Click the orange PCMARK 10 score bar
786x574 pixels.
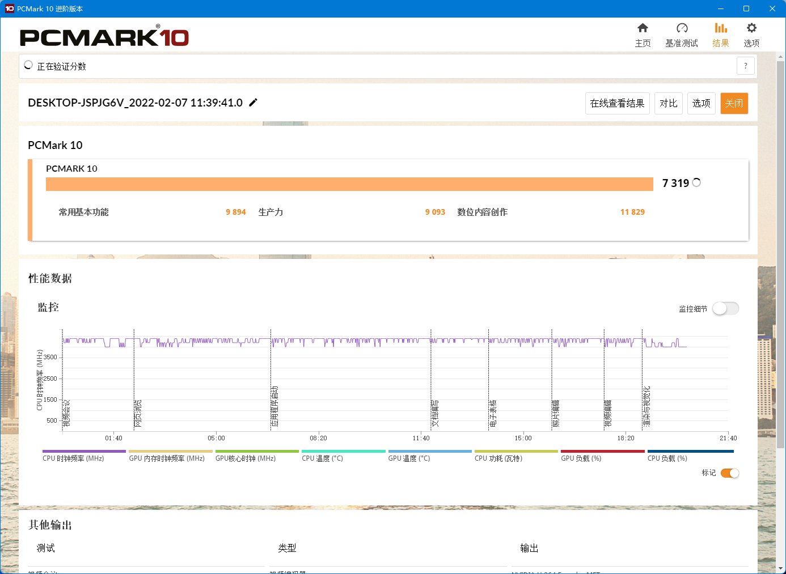click(349, 184)
